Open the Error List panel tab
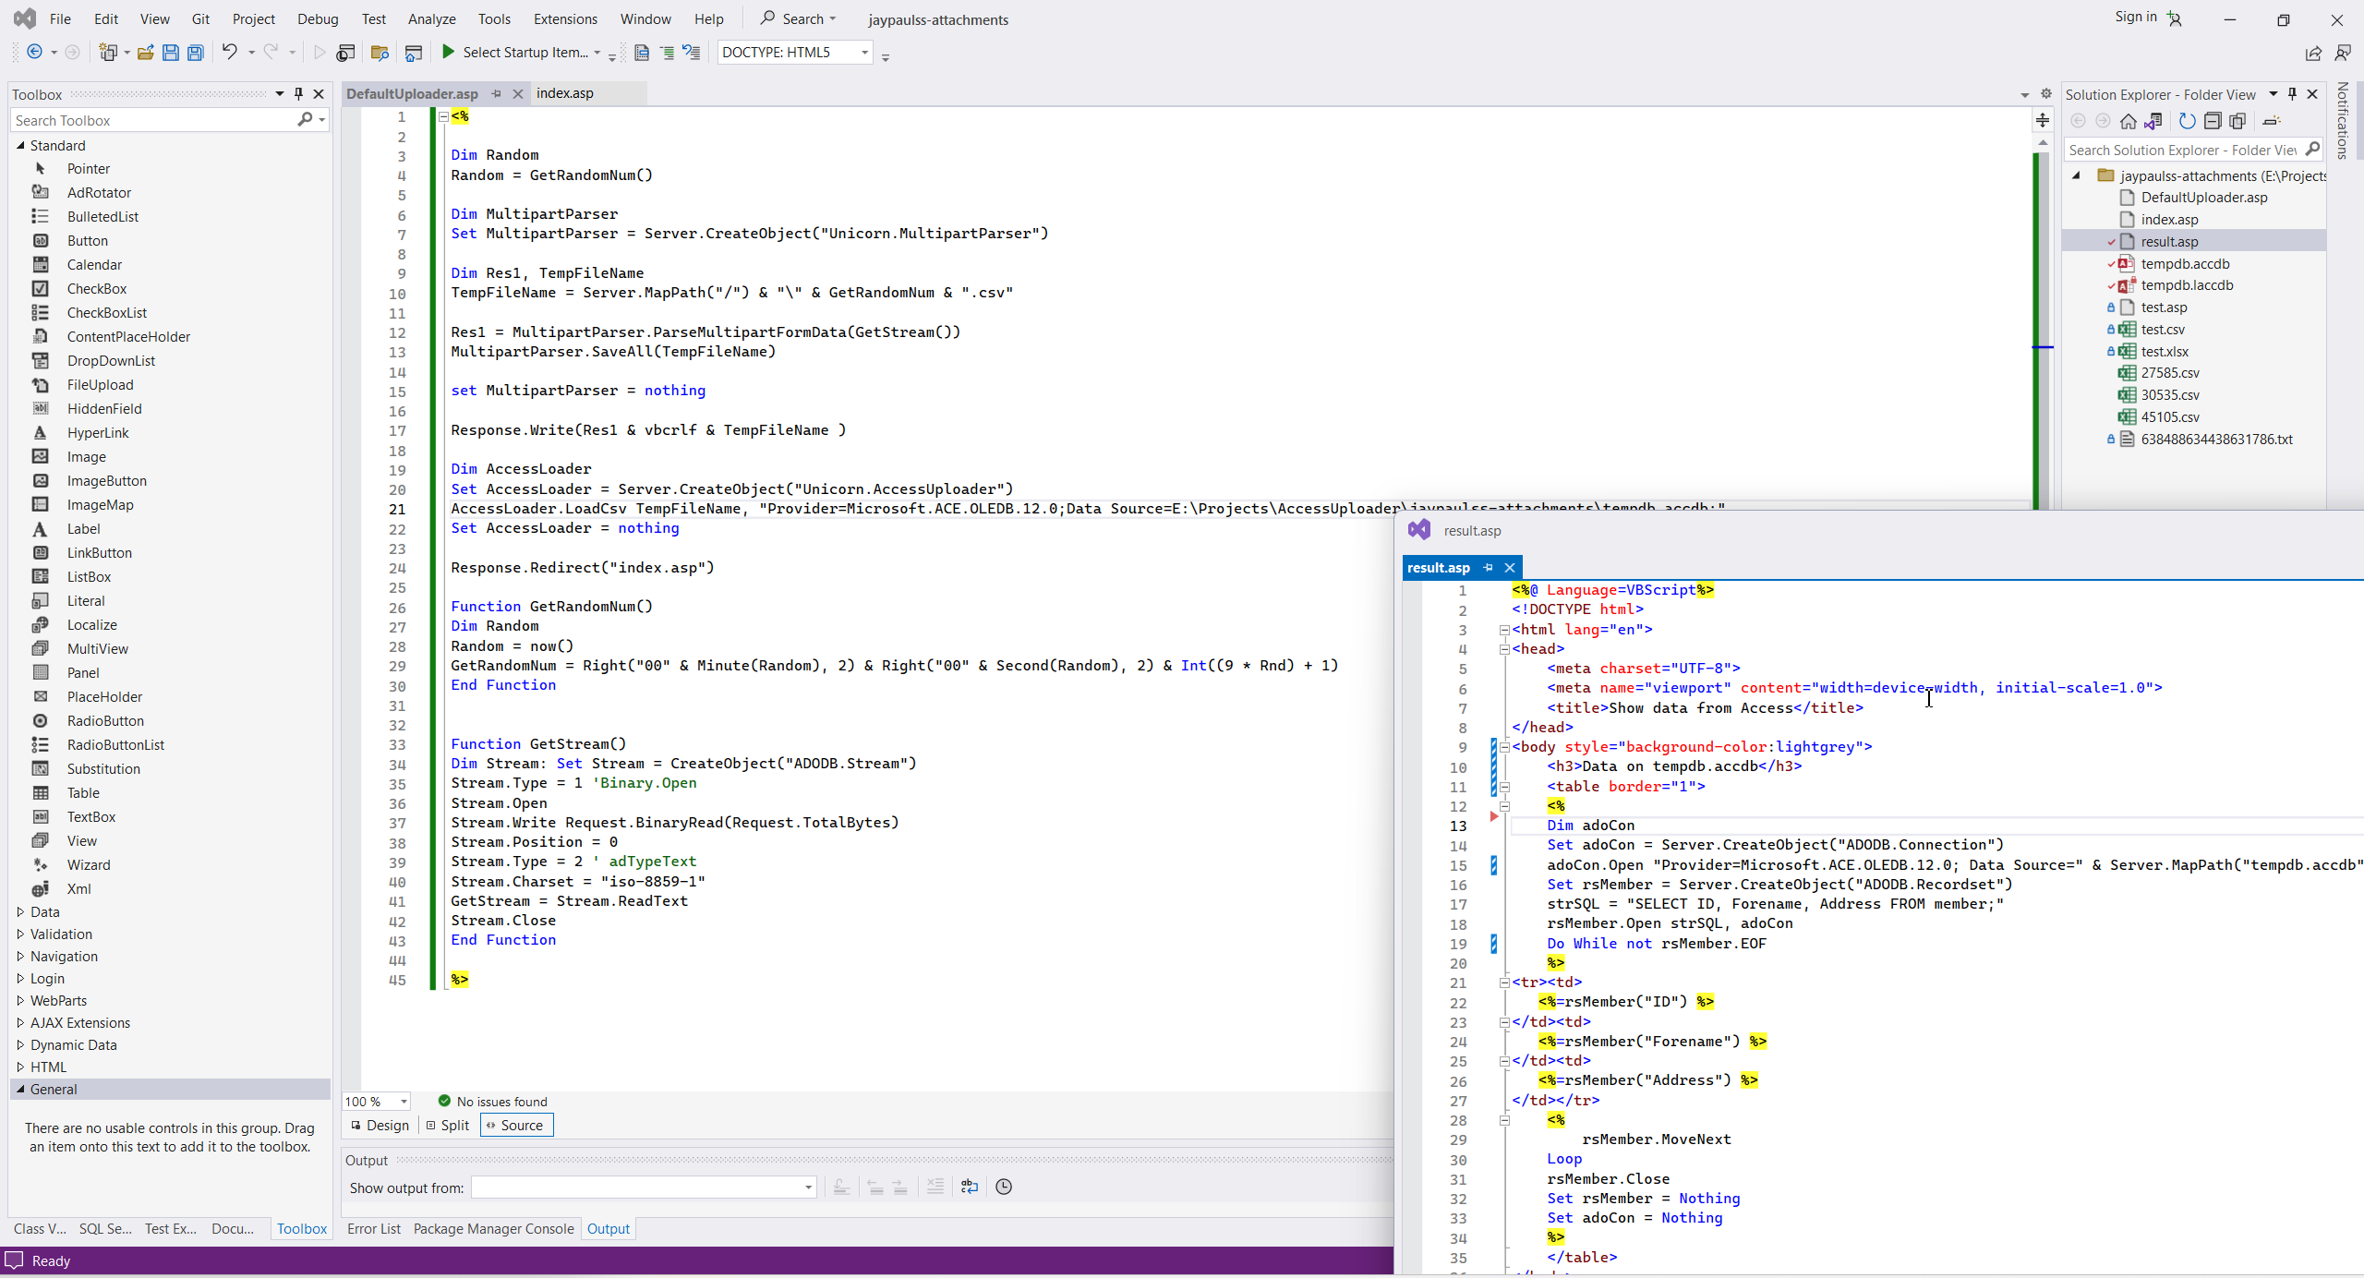 [x=373, y=1228]
